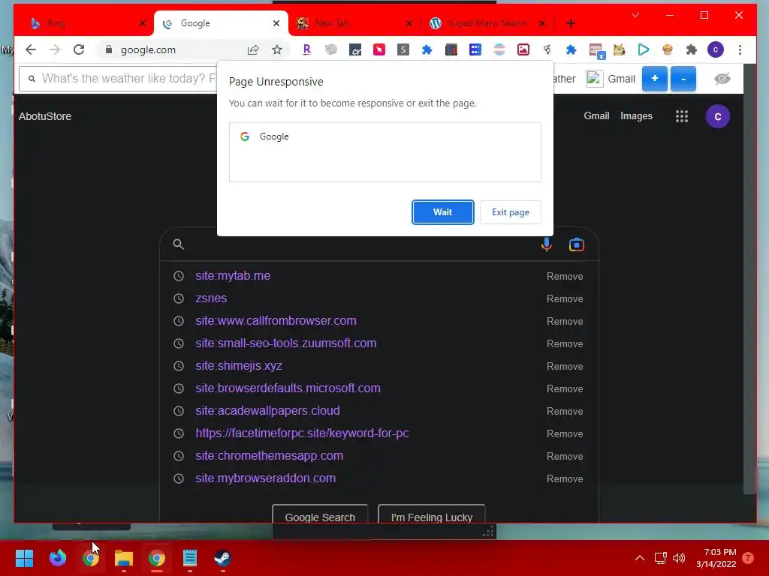Select suggestion site:mytab.me
Viewport: 769px width, 576px height.
point(233,276)
